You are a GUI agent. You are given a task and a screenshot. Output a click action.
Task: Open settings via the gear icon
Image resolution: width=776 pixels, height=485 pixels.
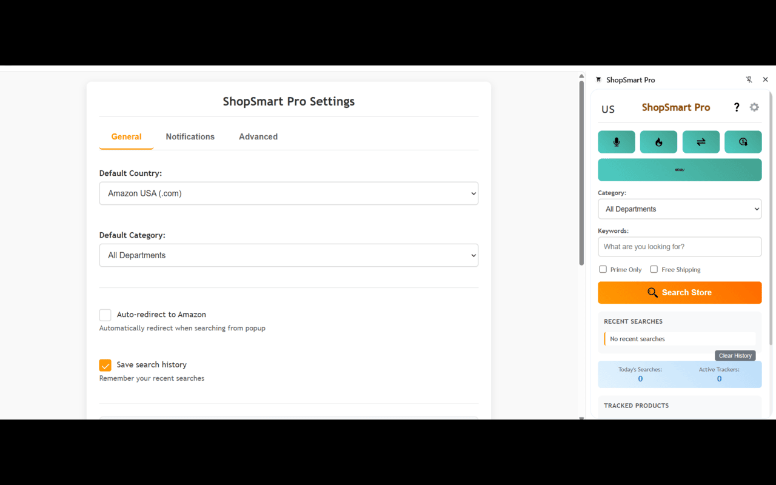coord(754,107)
